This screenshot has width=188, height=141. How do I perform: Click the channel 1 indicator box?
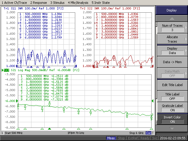point(2,133)
